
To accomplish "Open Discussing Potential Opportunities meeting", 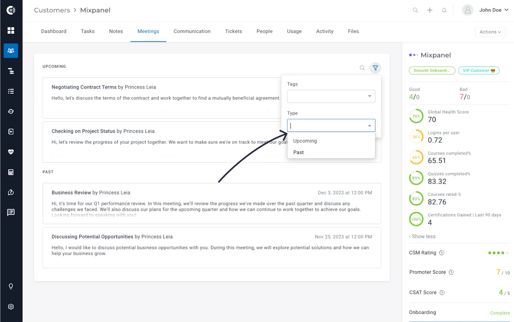I will click(212, 248).
